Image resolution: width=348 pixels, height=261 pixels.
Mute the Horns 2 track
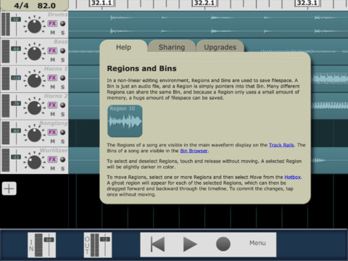coord(52,114)
